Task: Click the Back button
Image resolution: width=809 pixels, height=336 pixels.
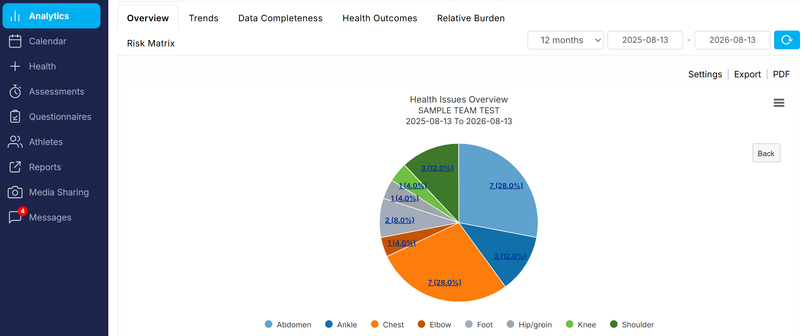Action: click(x=766, y=153)
